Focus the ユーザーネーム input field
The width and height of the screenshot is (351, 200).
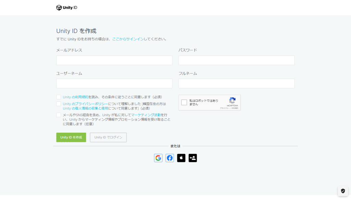coord(114,84)
